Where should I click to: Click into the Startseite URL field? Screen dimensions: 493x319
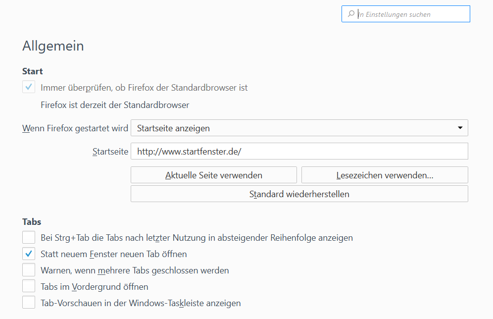point(299,152)
